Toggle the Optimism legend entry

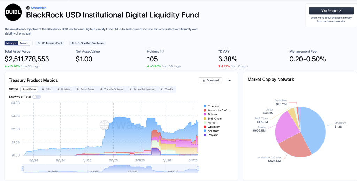coord(212,127)
